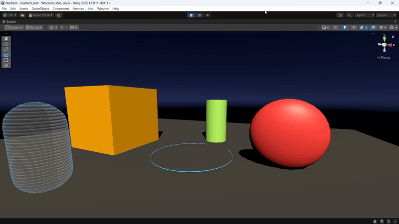Open the GameObject menu
The width and height of the screenshot is (399, 224).
coord(40,9)
